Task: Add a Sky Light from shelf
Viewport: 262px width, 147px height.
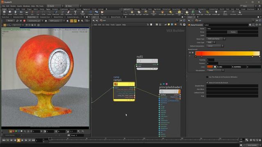Action: [187, 13]
